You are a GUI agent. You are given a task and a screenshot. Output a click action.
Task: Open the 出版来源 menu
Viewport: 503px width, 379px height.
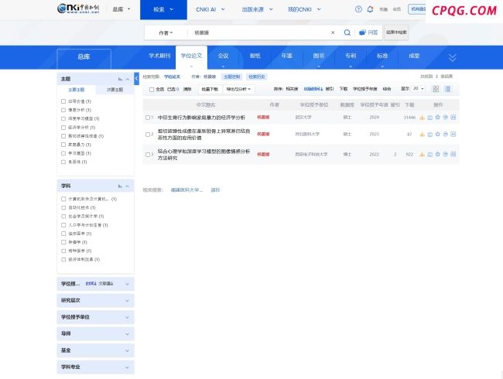coord(257,9)
